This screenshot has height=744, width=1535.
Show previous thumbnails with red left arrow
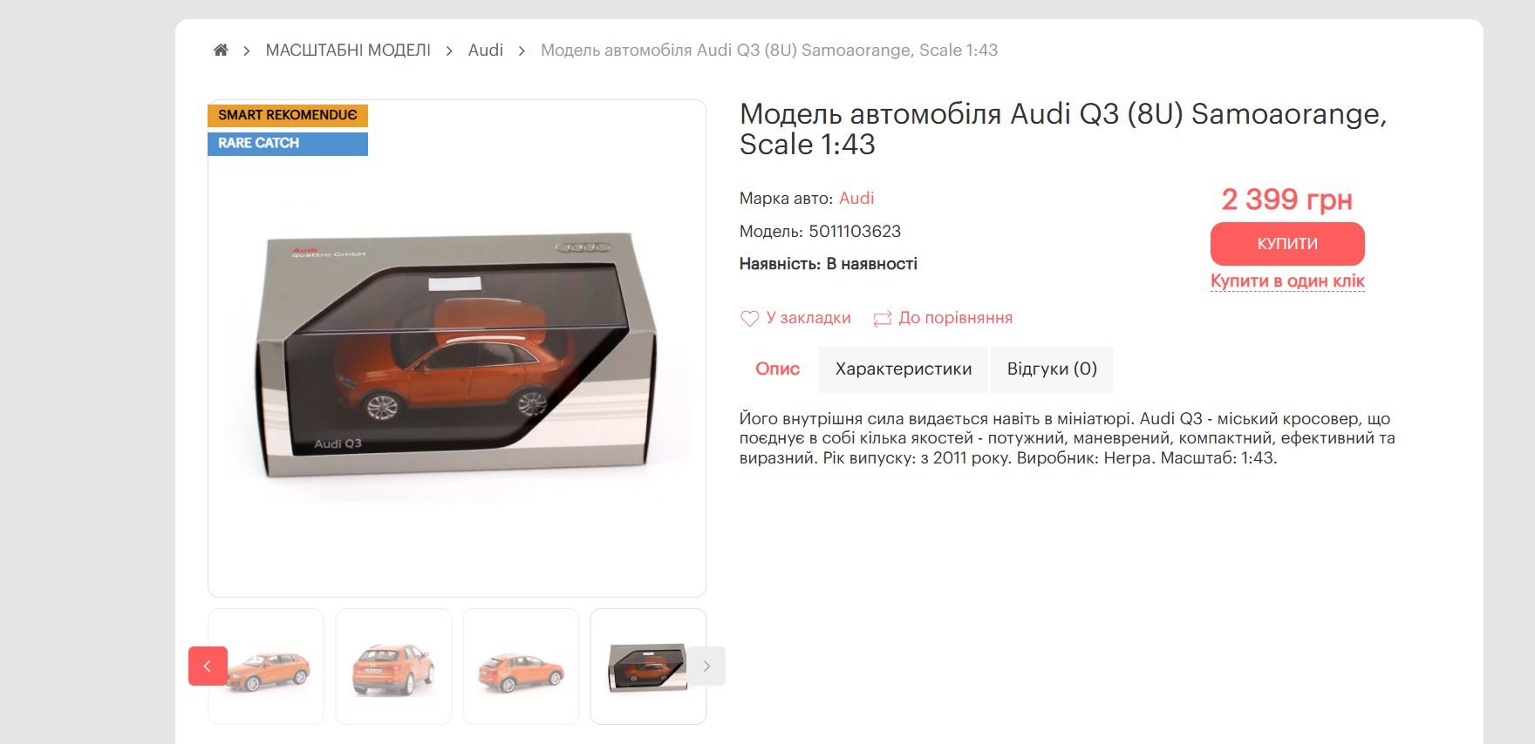208,666
